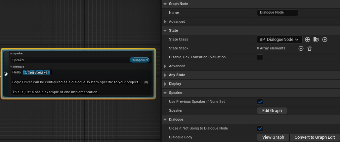Click the View Graph button
The height and width of the screenshot is (142, 340).
point(273,137)
